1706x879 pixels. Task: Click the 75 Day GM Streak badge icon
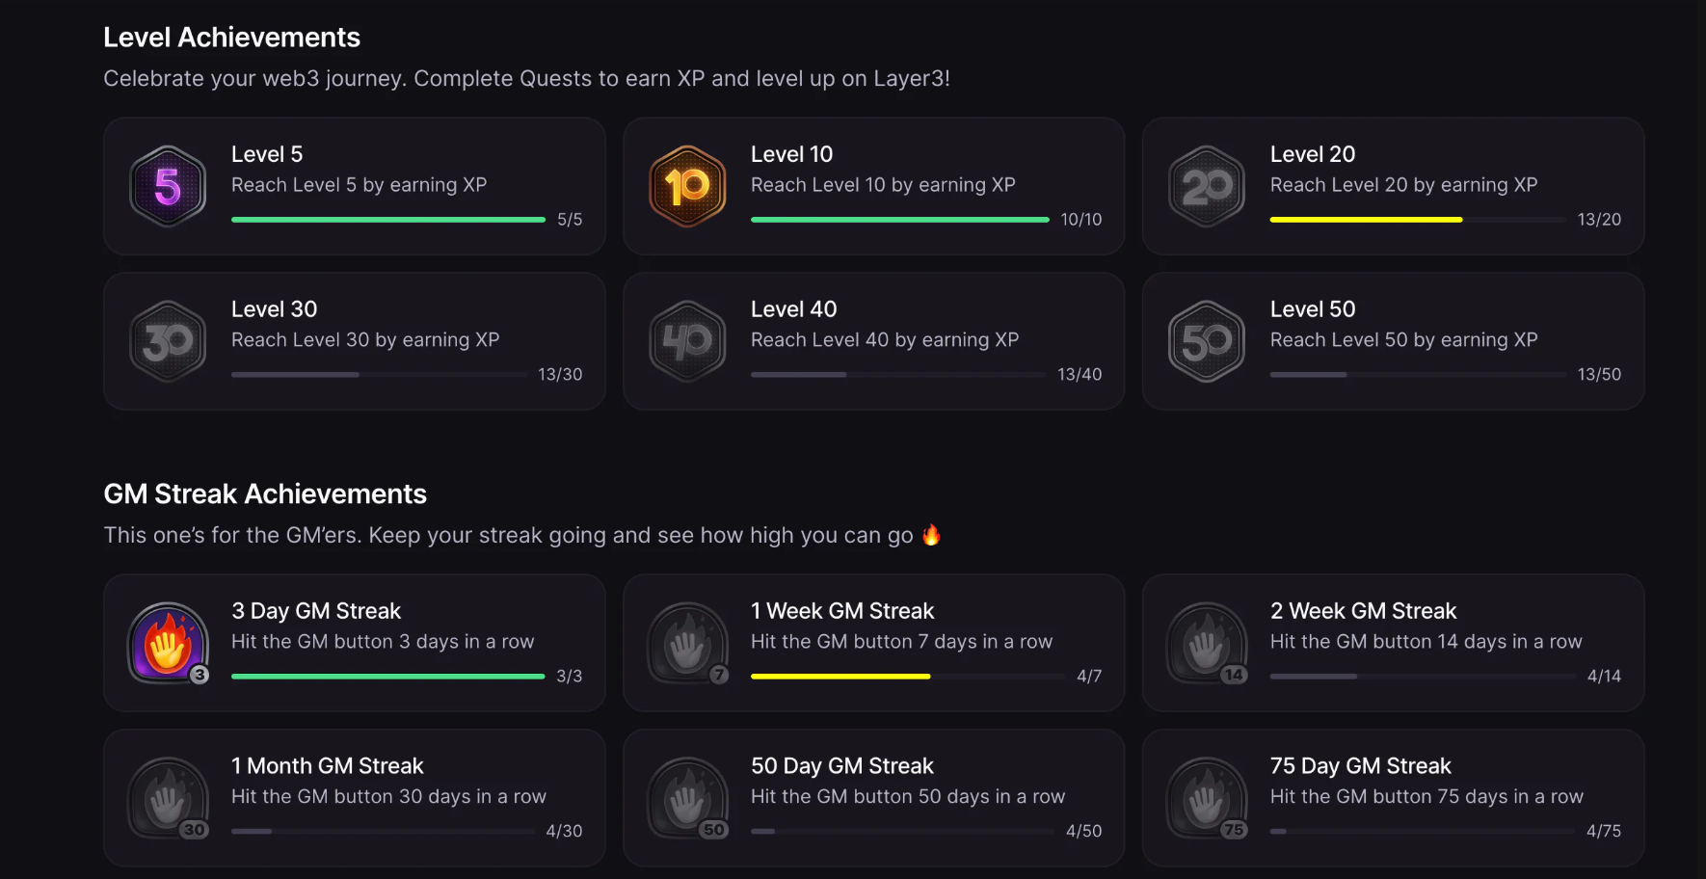point(1208,798)
